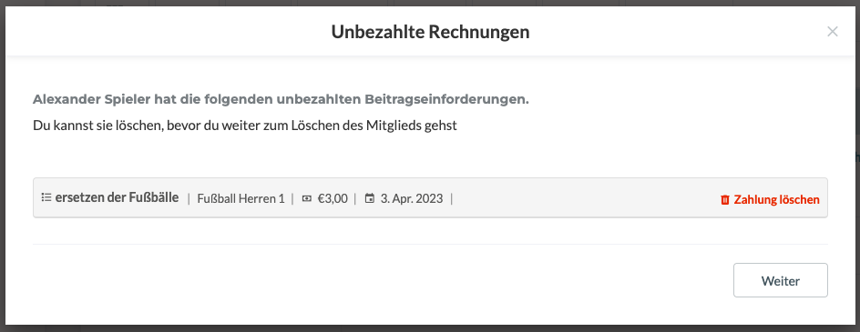The image size is (860, 332).
Task: Click the Fußball Herren 1 team label
Action: pyautogui.click(x=241, y=198)
